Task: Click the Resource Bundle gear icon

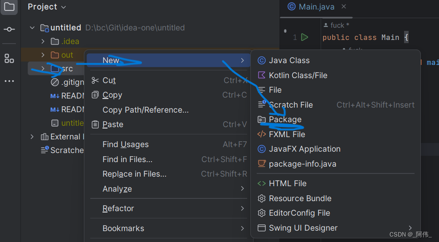Action: pyautogui.click(x=262, y=198)
